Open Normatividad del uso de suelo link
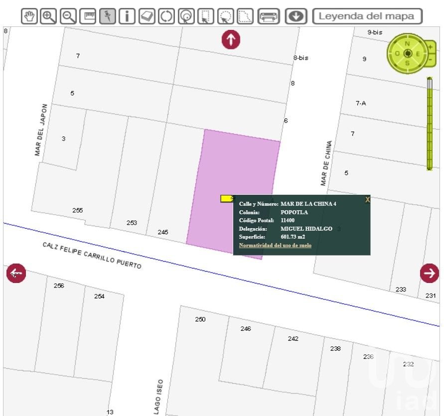Viewport: 444px width, 416px height. [275, 245]
